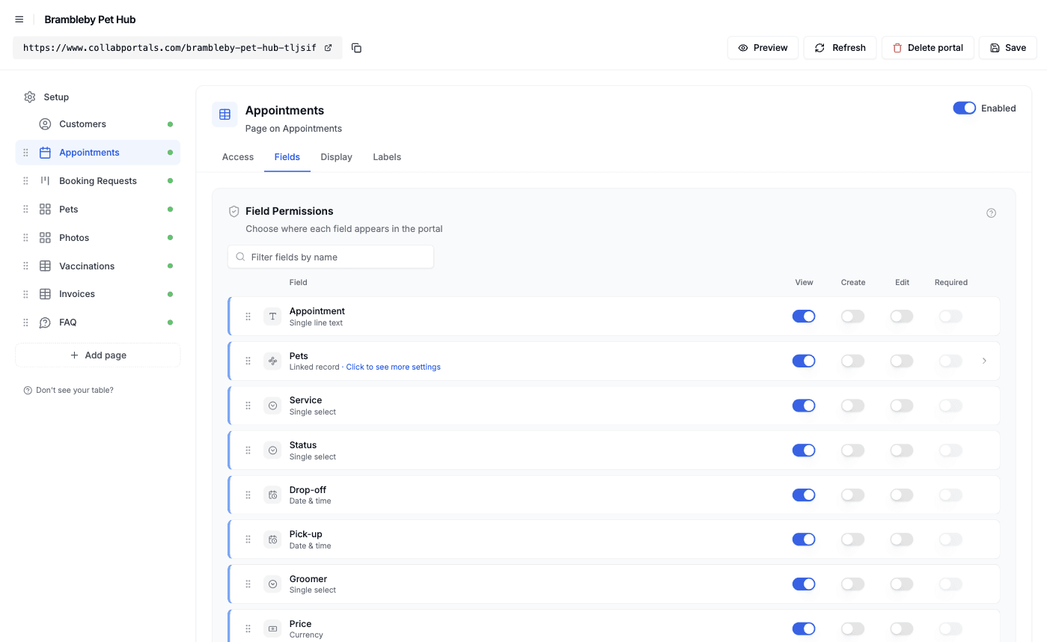This screenshot has width=1047, height=642.
Task: Click the Setup gear icon
Action: tap(30, 97)
